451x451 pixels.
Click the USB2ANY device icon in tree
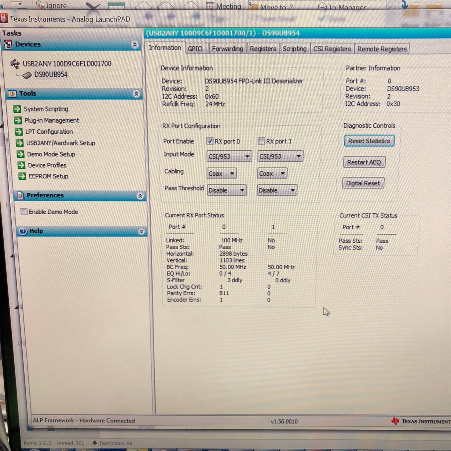tap(15, 64)
